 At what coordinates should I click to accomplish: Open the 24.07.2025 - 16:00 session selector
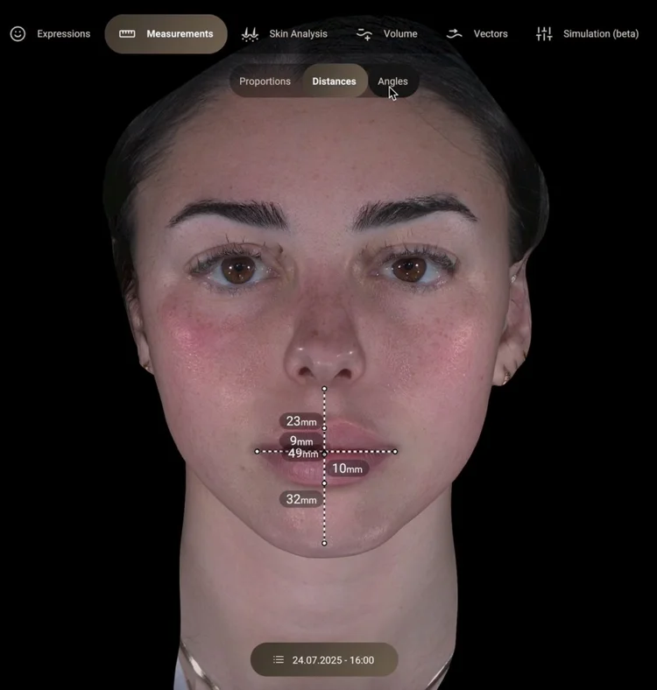pos(324,659)
